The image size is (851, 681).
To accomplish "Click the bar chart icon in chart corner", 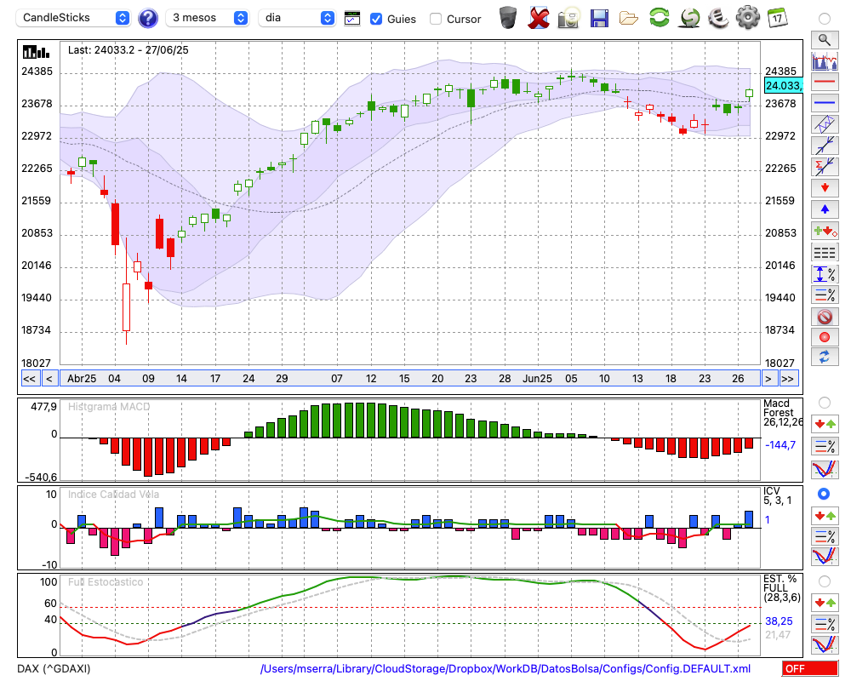I will 36,52.
